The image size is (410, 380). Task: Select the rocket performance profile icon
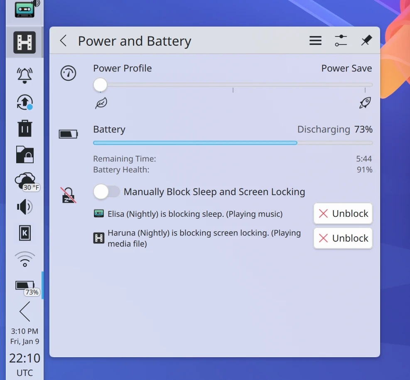[364, 103]
